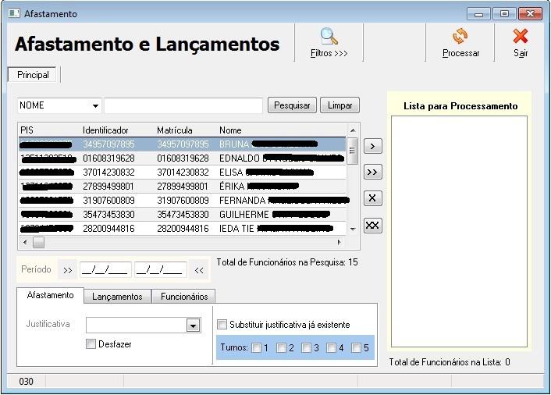Click the period backward double-arrow button

pyautogui.click(x=199, y=270)
